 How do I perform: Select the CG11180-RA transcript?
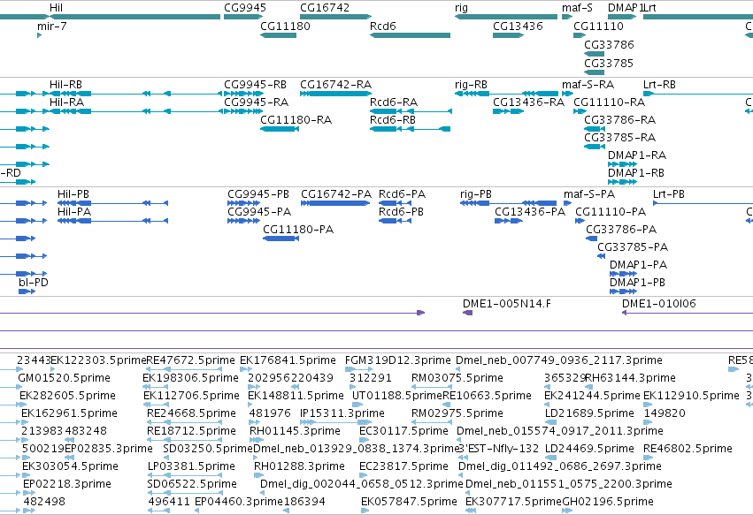[x=280, y=129]
